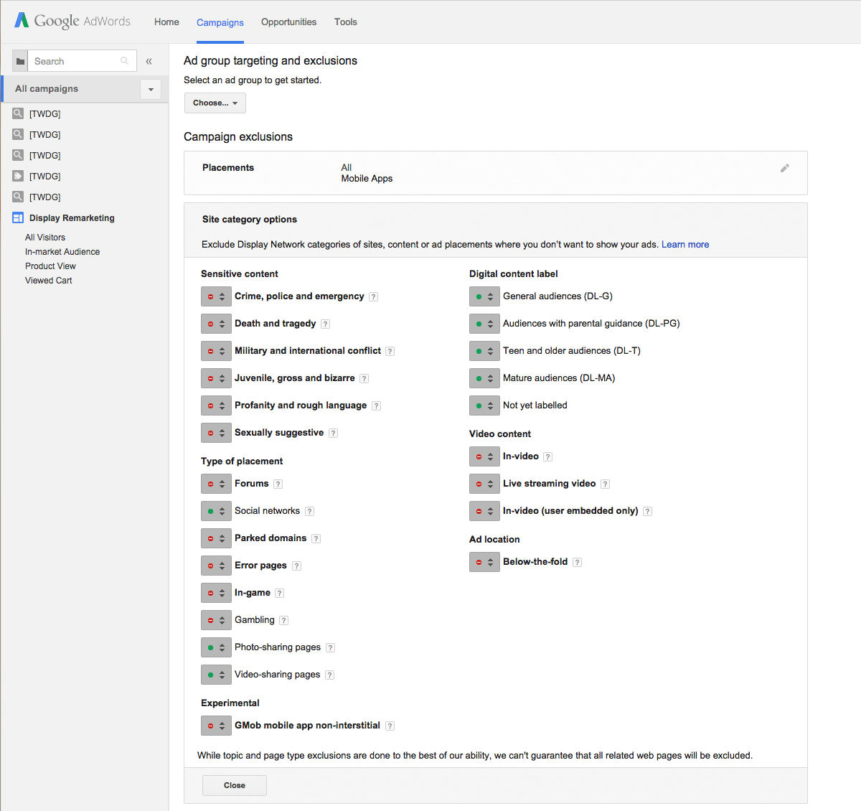Open the Opportunities tab
Screen dimensions: 861x811
coord(288,22)
